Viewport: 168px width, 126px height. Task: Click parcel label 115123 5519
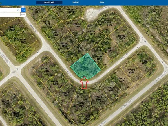point(63,45)
